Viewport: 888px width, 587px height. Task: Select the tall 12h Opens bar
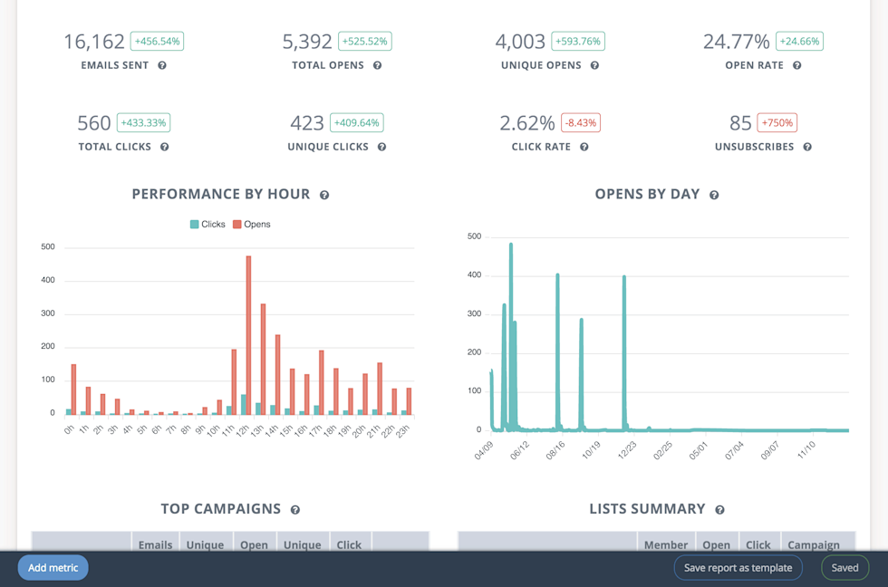coord(247,335)
